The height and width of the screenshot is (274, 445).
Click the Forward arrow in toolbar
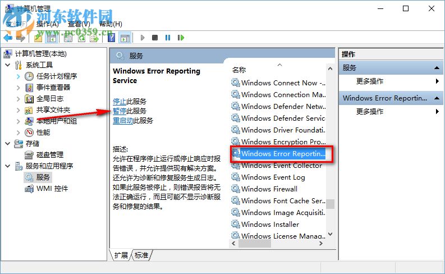point(20,38)
